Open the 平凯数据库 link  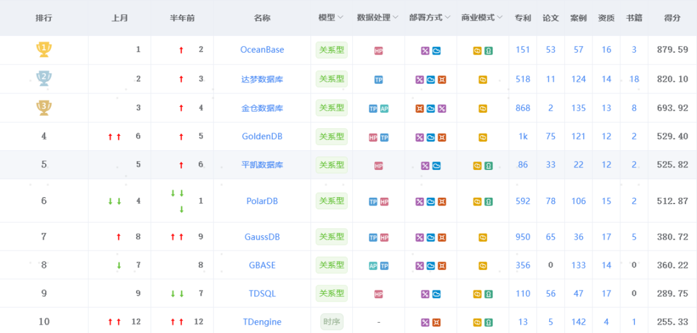coord(262,165)
